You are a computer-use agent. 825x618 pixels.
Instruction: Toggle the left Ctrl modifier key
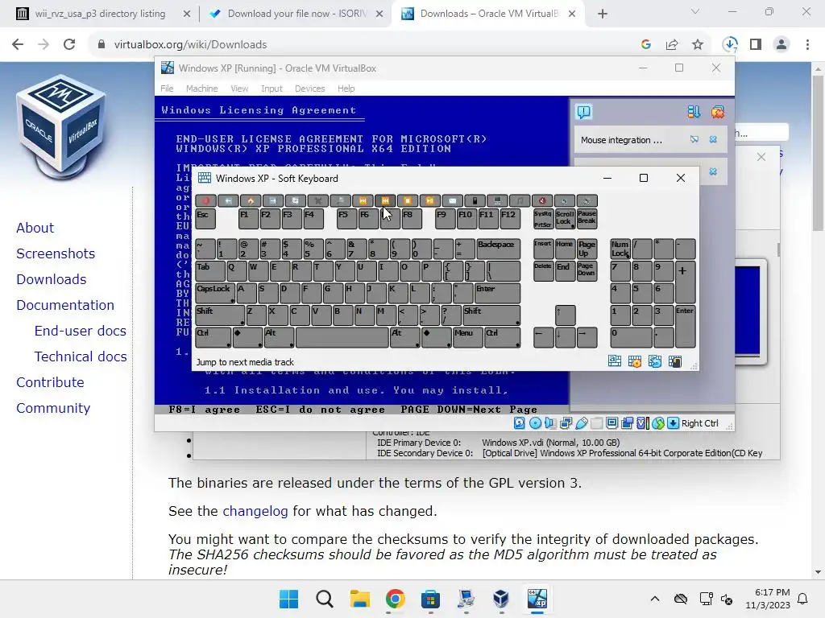point(213,337)
